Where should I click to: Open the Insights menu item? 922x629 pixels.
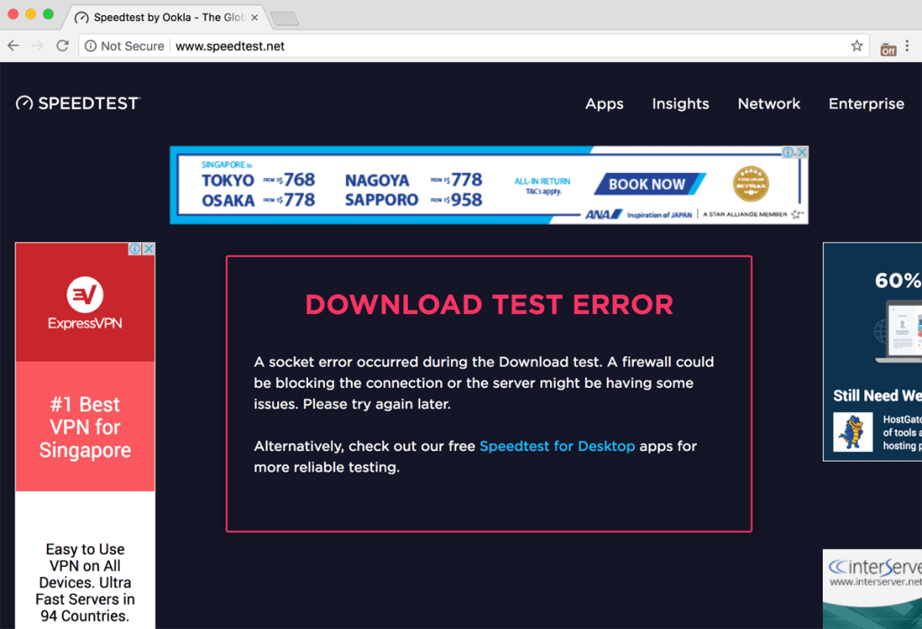click(681, 104)
